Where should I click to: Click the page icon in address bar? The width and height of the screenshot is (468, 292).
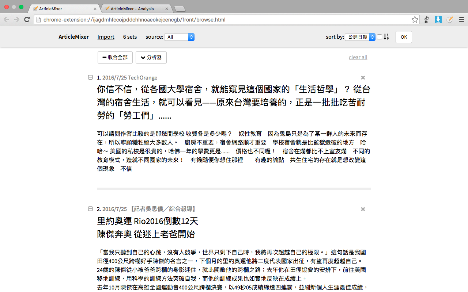[x=38, y=20]
